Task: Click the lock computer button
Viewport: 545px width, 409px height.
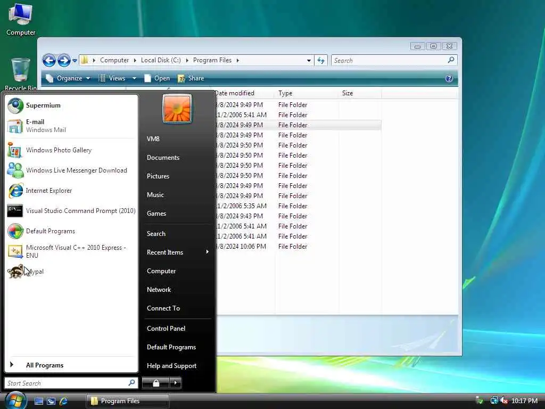Action: (156, 383)
